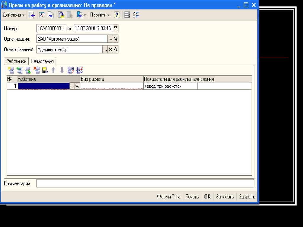Clear the Ответственный field with X button
This screenshot has height=227, width=303.
(x=110, y=49)
